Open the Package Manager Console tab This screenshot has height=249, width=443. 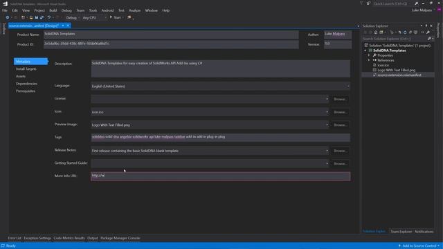tap(120, 238)
